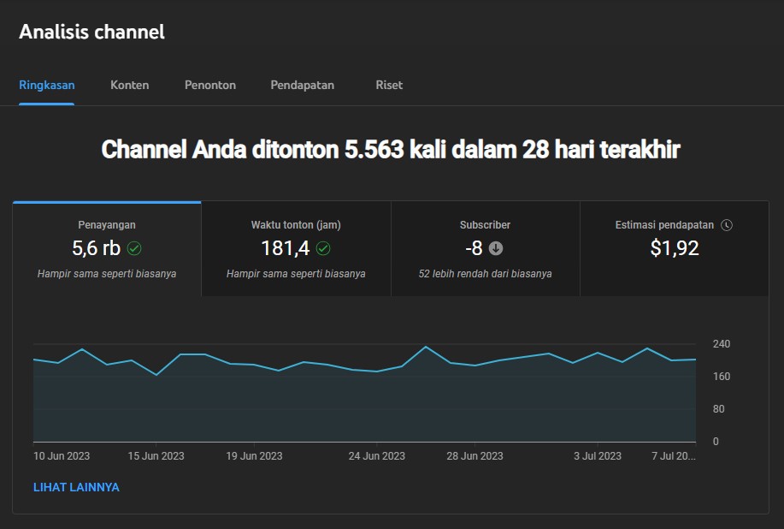This screenshot has height=529, width=784.
Task: Go to the Penonton tab
Action: click(x=210, y=85)
